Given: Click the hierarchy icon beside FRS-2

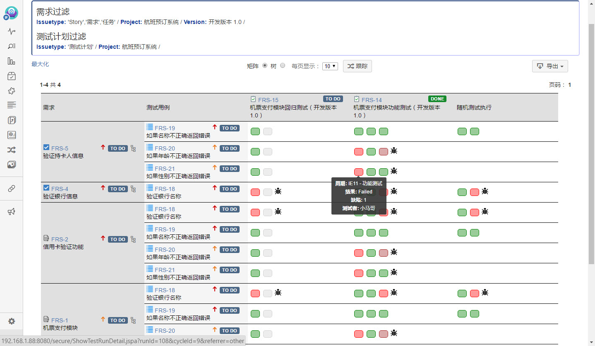Looking at the screenshot, I should pyautogui.click(x=133, y=239).
